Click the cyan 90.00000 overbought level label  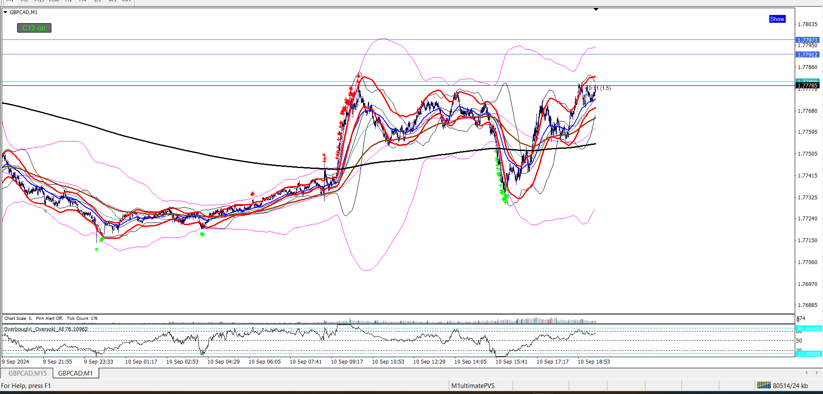click(x=808, y=329)
